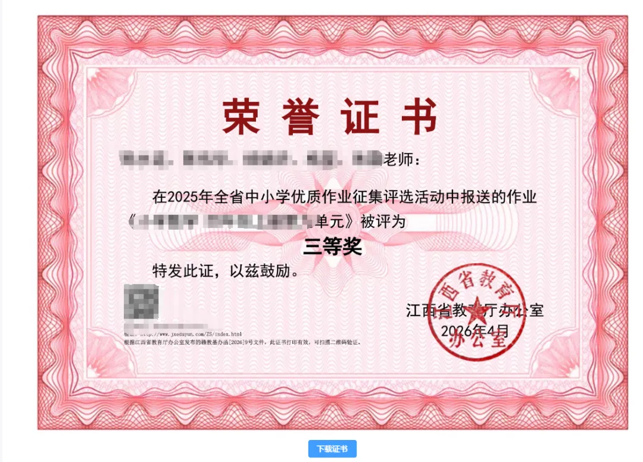This screenshot has width=643, height=462.
Task: Click the red star in seal center
Action: pyautogui.click(x=476, y=313)
